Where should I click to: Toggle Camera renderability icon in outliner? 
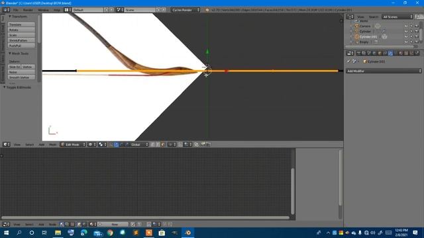[417, 26]
